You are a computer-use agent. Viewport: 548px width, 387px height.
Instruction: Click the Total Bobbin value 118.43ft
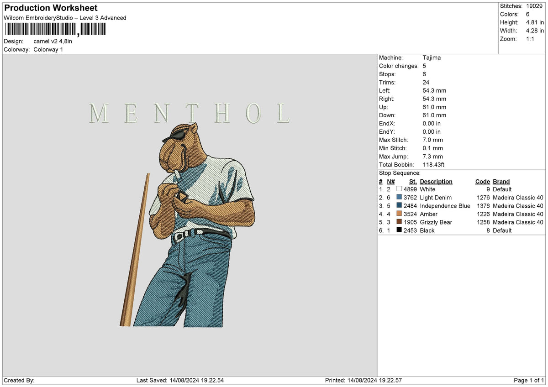tap(434, 164)
